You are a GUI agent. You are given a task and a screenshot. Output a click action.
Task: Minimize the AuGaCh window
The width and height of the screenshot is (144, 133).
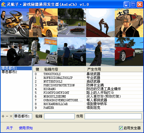click(127, 5)
